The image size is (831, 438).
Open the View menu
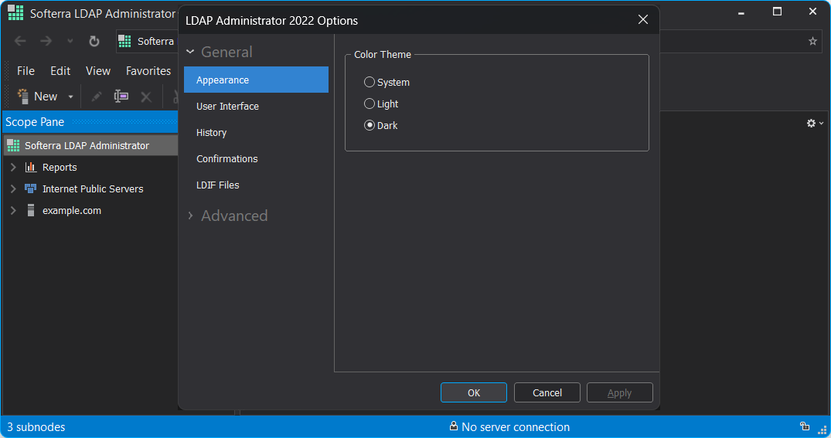click(x=98, y=71)
